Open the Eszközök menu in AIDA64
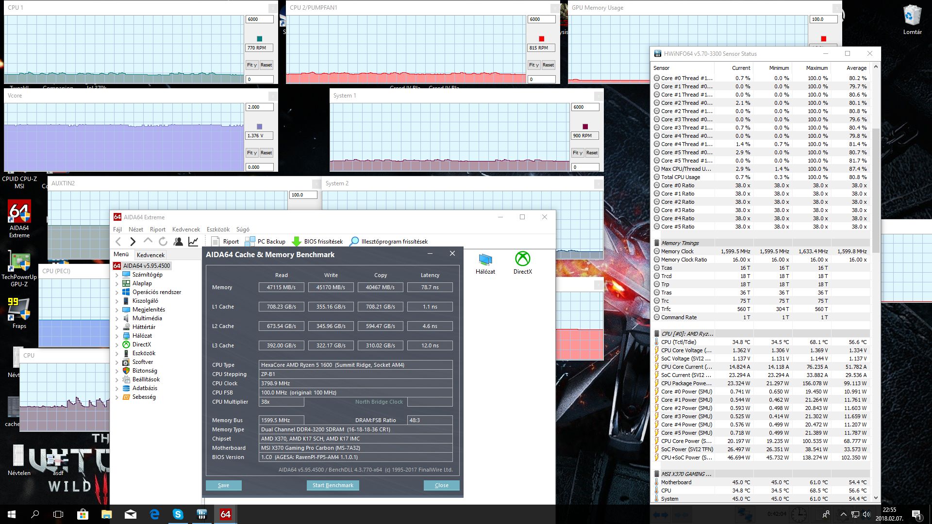Image resolution: width=932 pixels, height=524 pixels. coord(218,229)
